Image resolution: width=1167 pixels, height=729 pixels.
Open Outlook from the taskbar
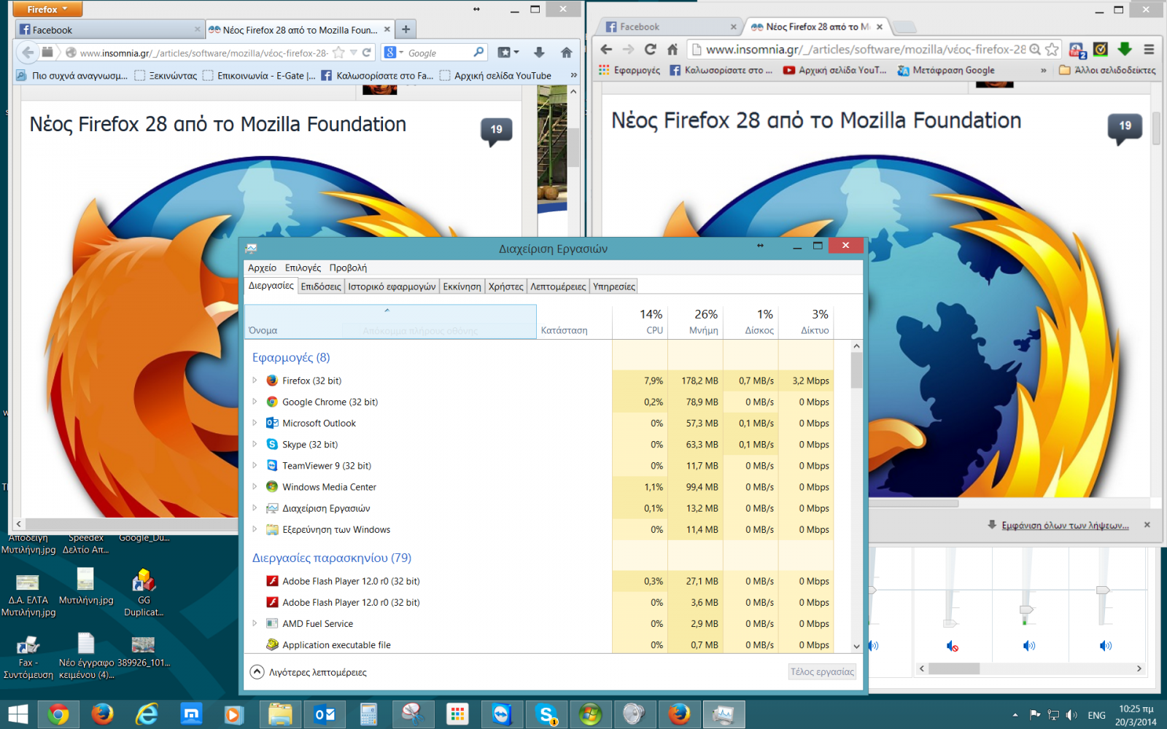point(325,714)
